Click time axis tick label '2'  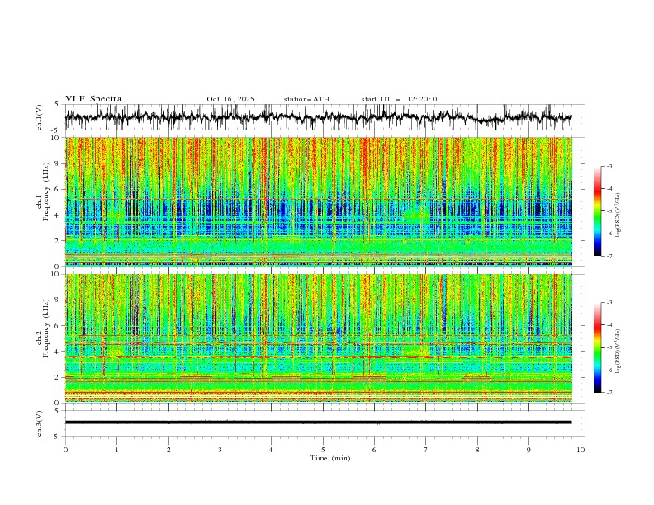[168, 450]
